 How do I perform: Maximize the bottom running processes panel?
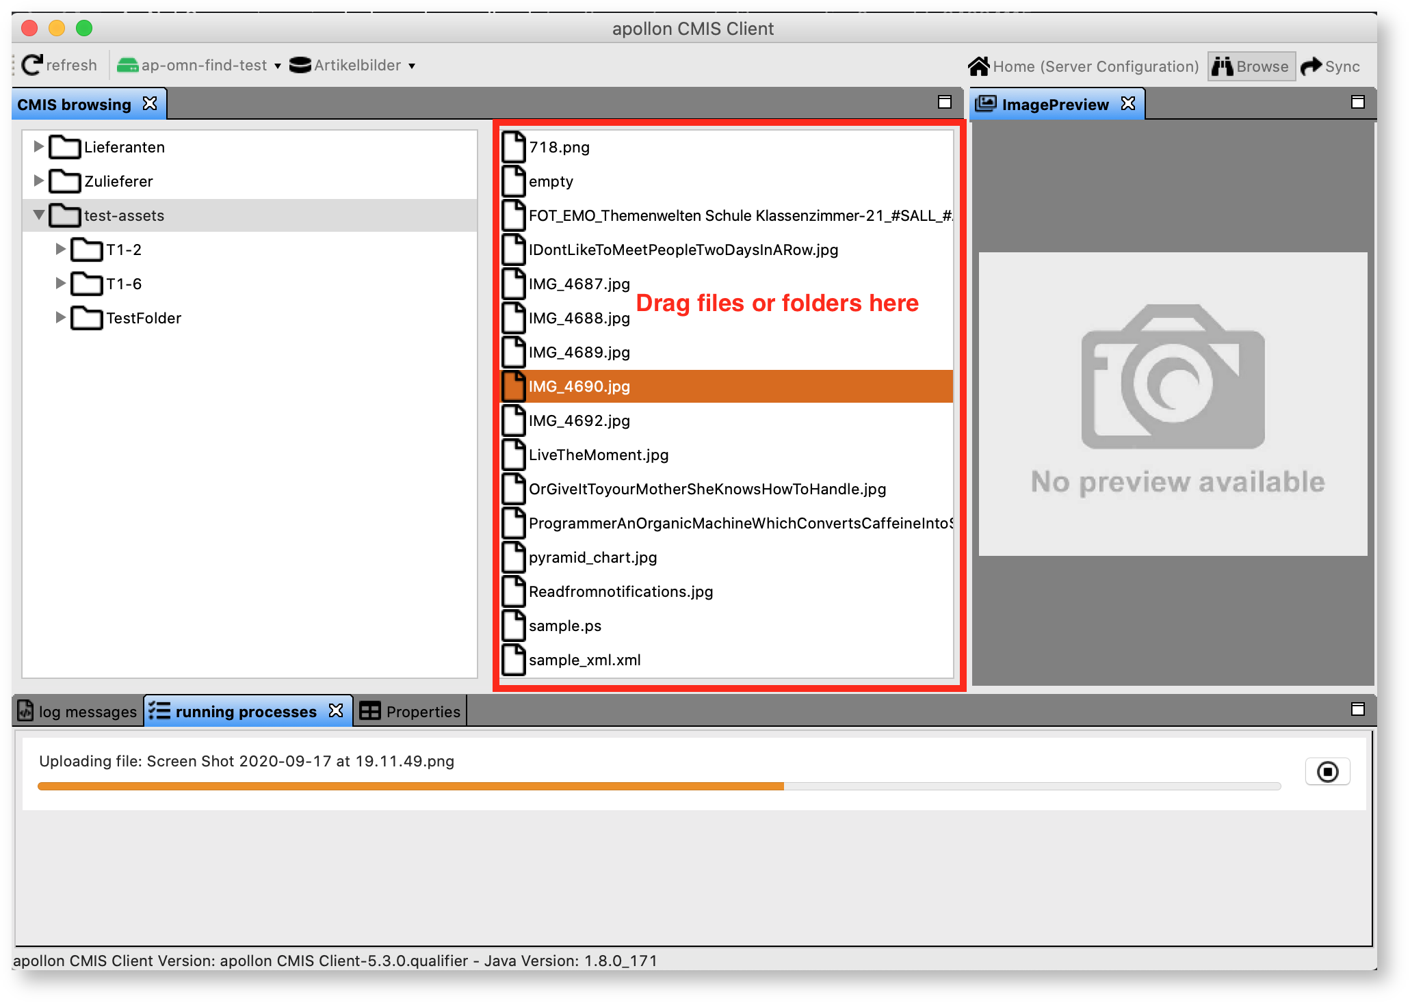pyautogui.click(x=1357, y=710)
